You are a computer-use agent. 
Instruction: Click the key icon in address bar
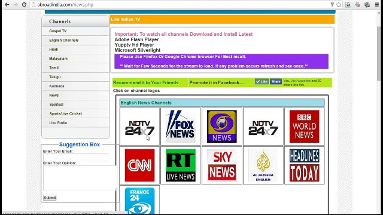[332, 5]
